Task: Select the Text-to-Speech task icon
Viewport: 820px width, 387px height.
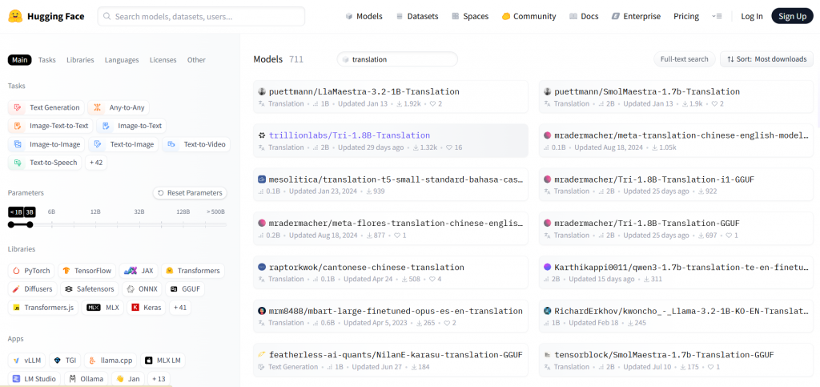Action: (18, 163)
